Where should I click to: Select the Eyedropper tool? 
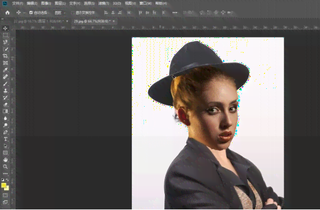(5, 70)
